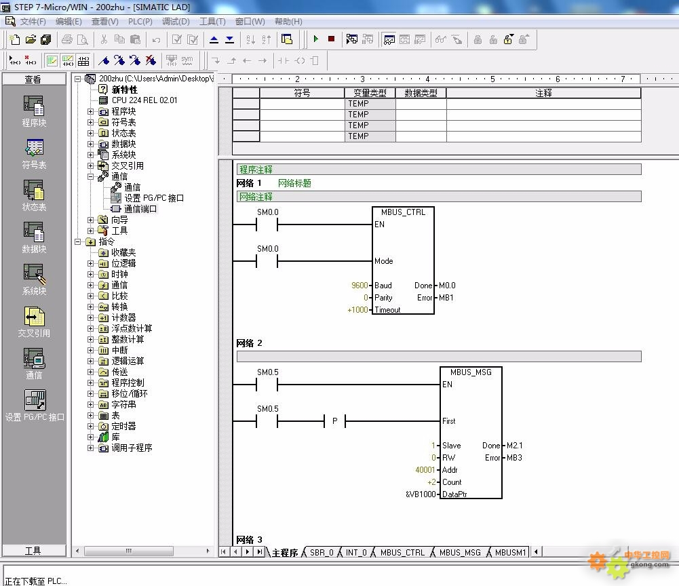
Task: Expand the 符号表 tree node
Action: pos(90,122)
